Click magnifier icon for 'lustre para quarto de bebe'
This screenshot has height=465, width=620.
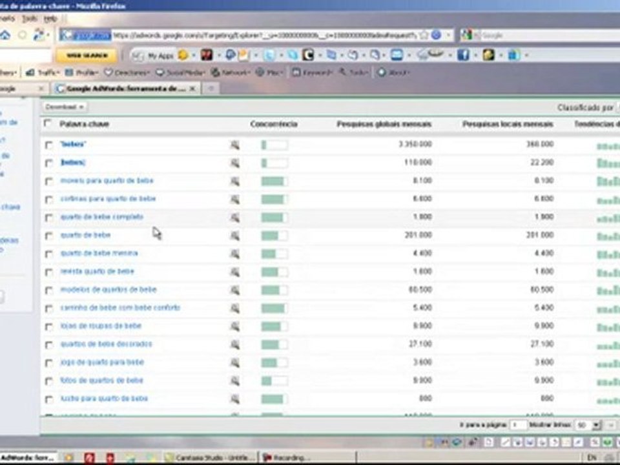pos(235,399)
